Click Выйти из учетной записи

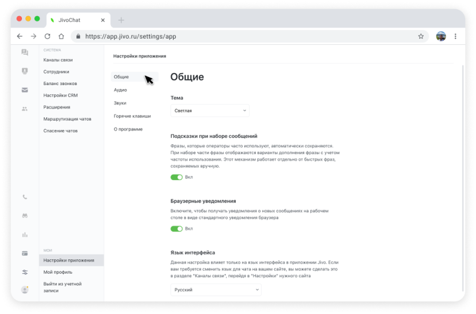(x=63, y=287)
